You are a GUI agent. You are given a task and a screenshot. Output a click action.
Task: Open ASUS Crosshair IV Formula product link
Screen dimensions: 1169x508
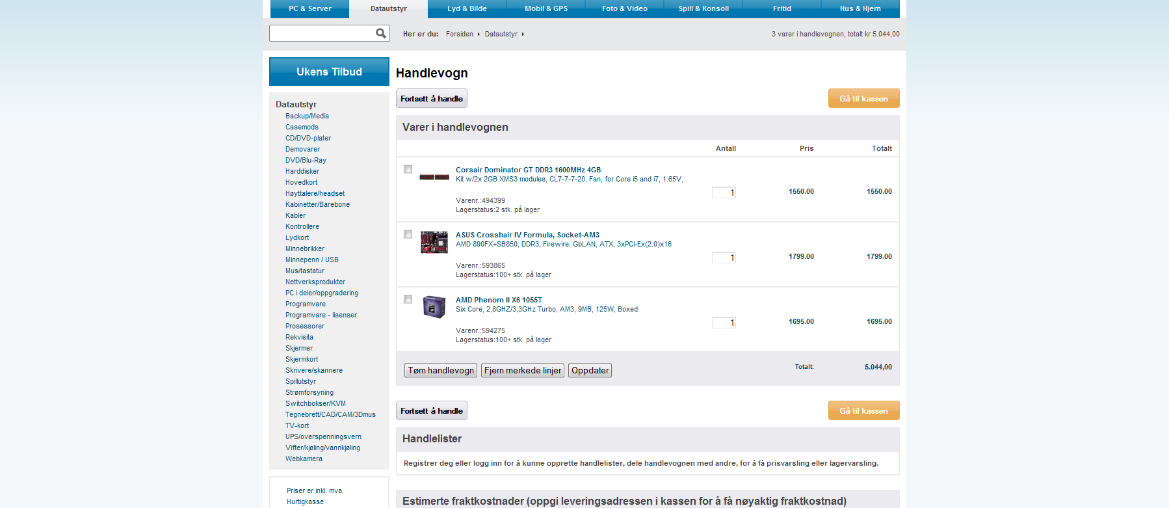(x=527, y=235)
